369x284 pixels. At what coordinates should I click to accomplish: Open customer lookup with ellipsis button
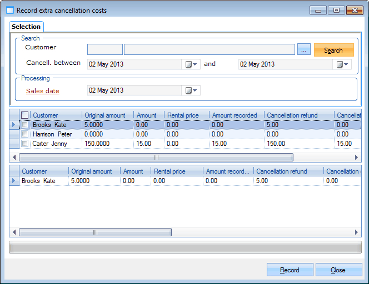tap(303, 50)
